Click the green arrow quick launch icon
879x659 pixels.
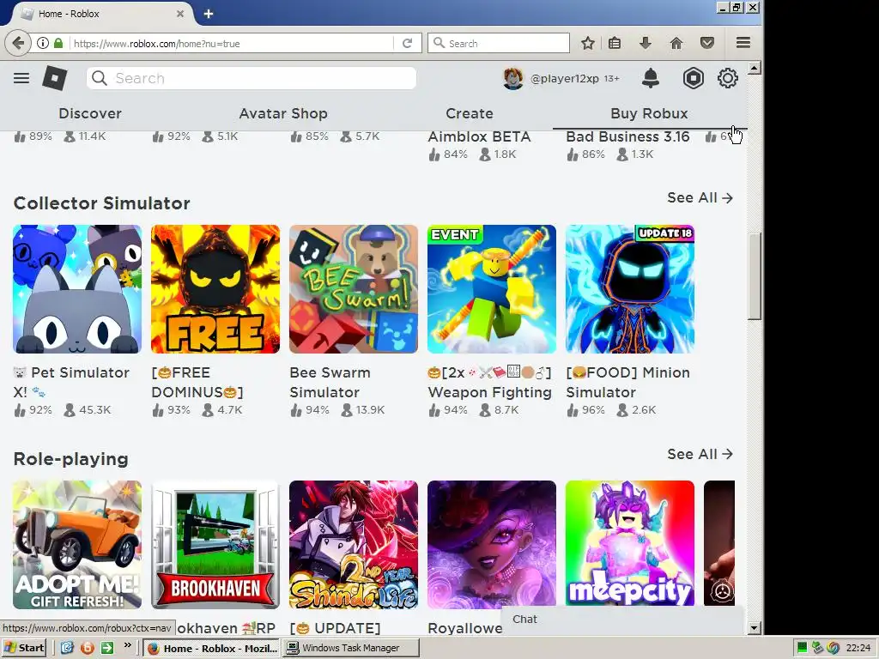click(107, 648)
